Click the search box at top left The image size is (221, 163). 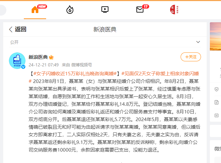[3, 10]
